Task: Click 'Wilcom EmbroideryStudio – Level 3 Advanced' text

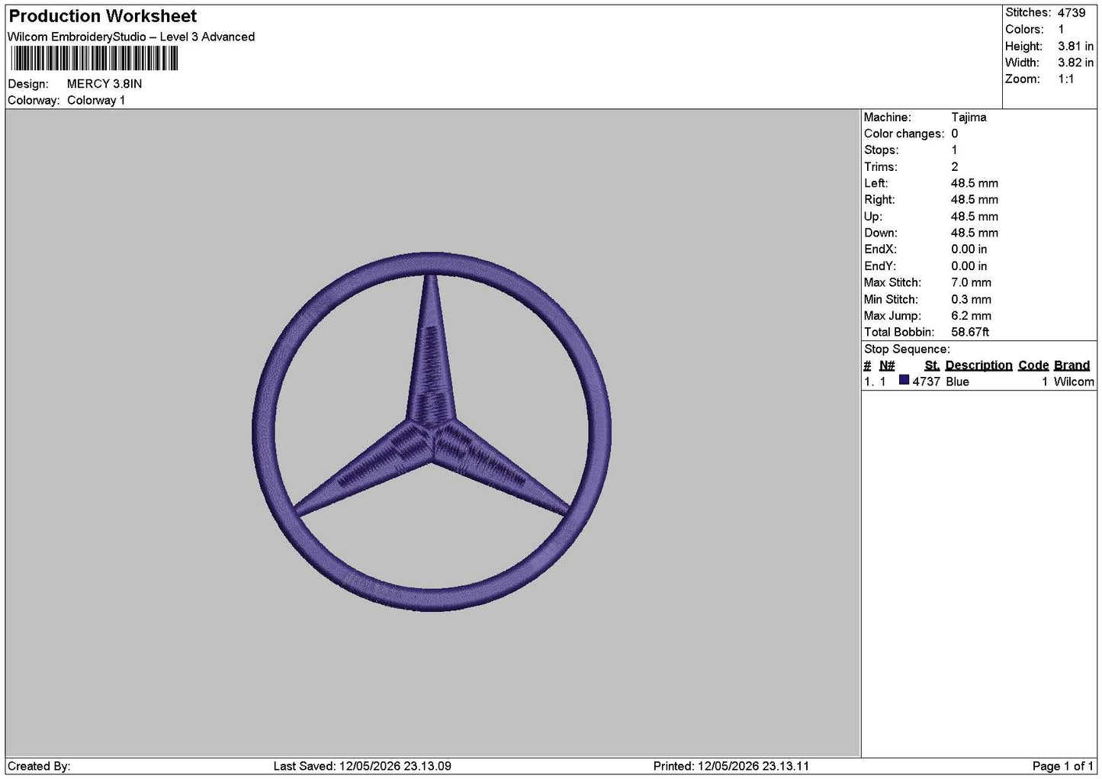Action: point(131,37)
